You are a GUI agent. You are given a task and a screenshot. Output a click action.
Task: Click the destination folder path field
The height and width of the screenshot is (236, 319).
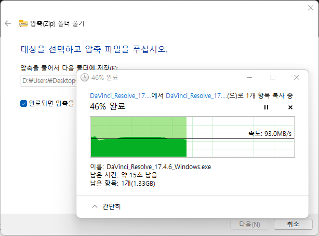click(48, 81)
